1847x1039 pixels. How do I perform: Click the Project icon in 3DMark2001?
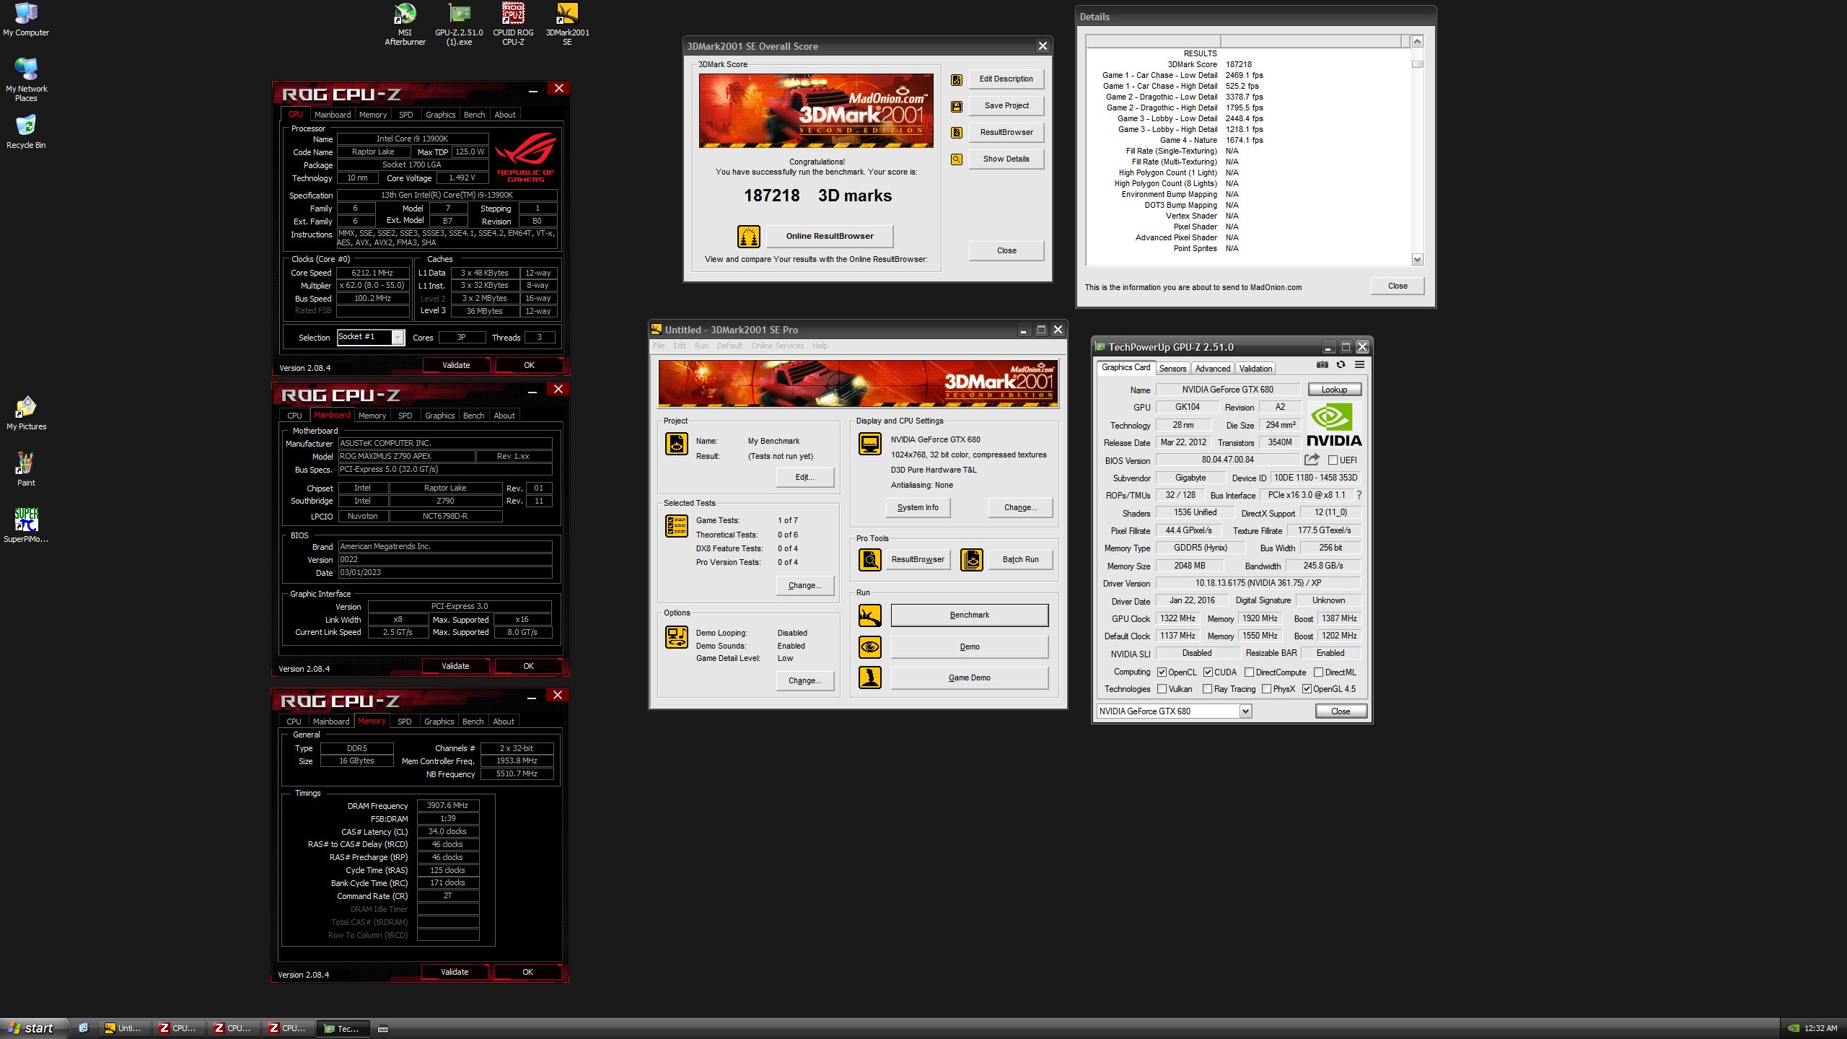pyautogui.click(x=676, y=444)
